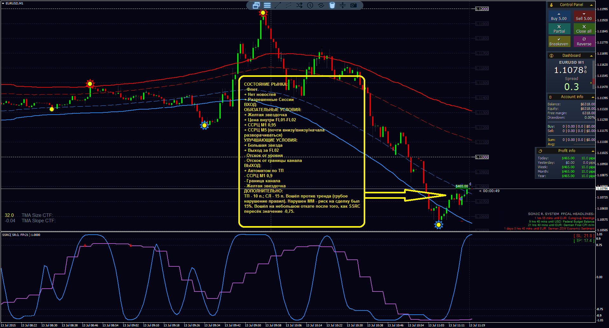Collapse the Control Panel section
The width and height of the screenshot is (609, 328).
pos(591,5)
